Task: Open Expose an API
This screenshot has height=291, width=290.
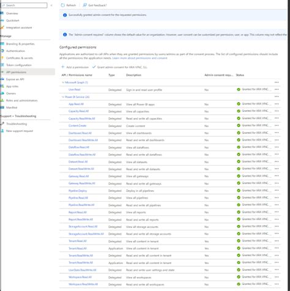Action: [x=15, y=79]
